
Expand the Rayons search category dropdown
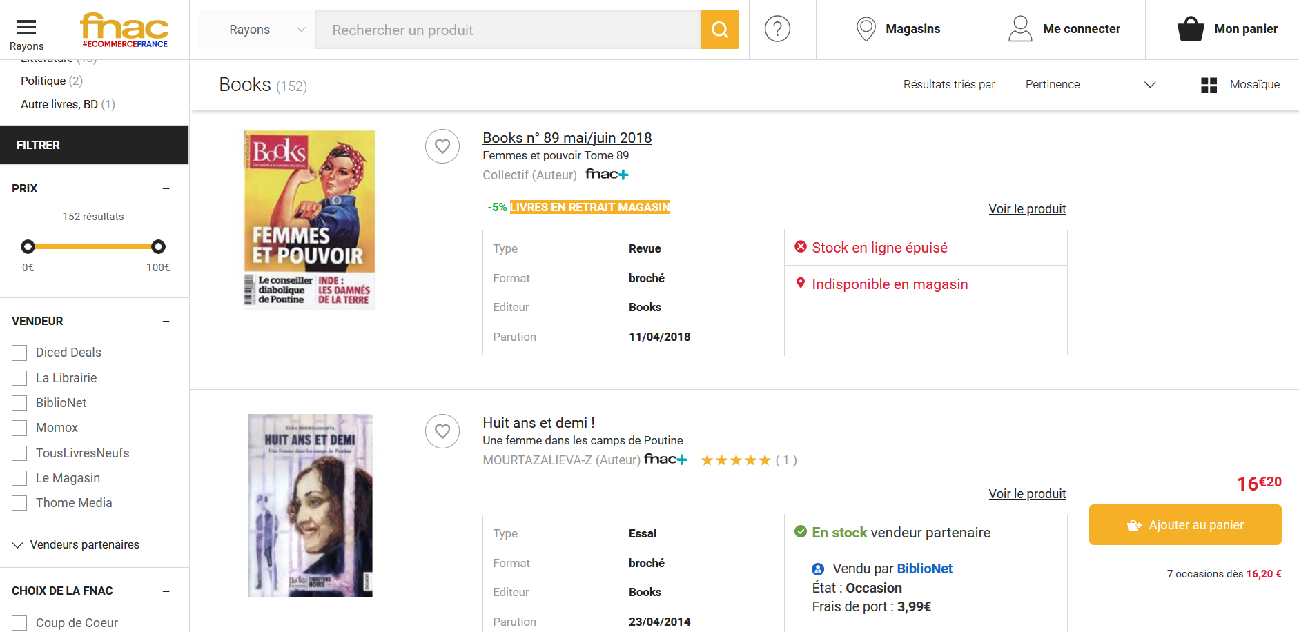[x=266, y=30]
